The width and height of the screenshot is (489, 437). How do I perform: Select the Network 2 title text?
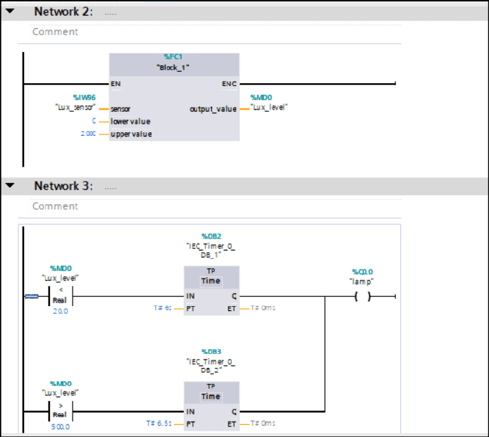coord(63,11)
